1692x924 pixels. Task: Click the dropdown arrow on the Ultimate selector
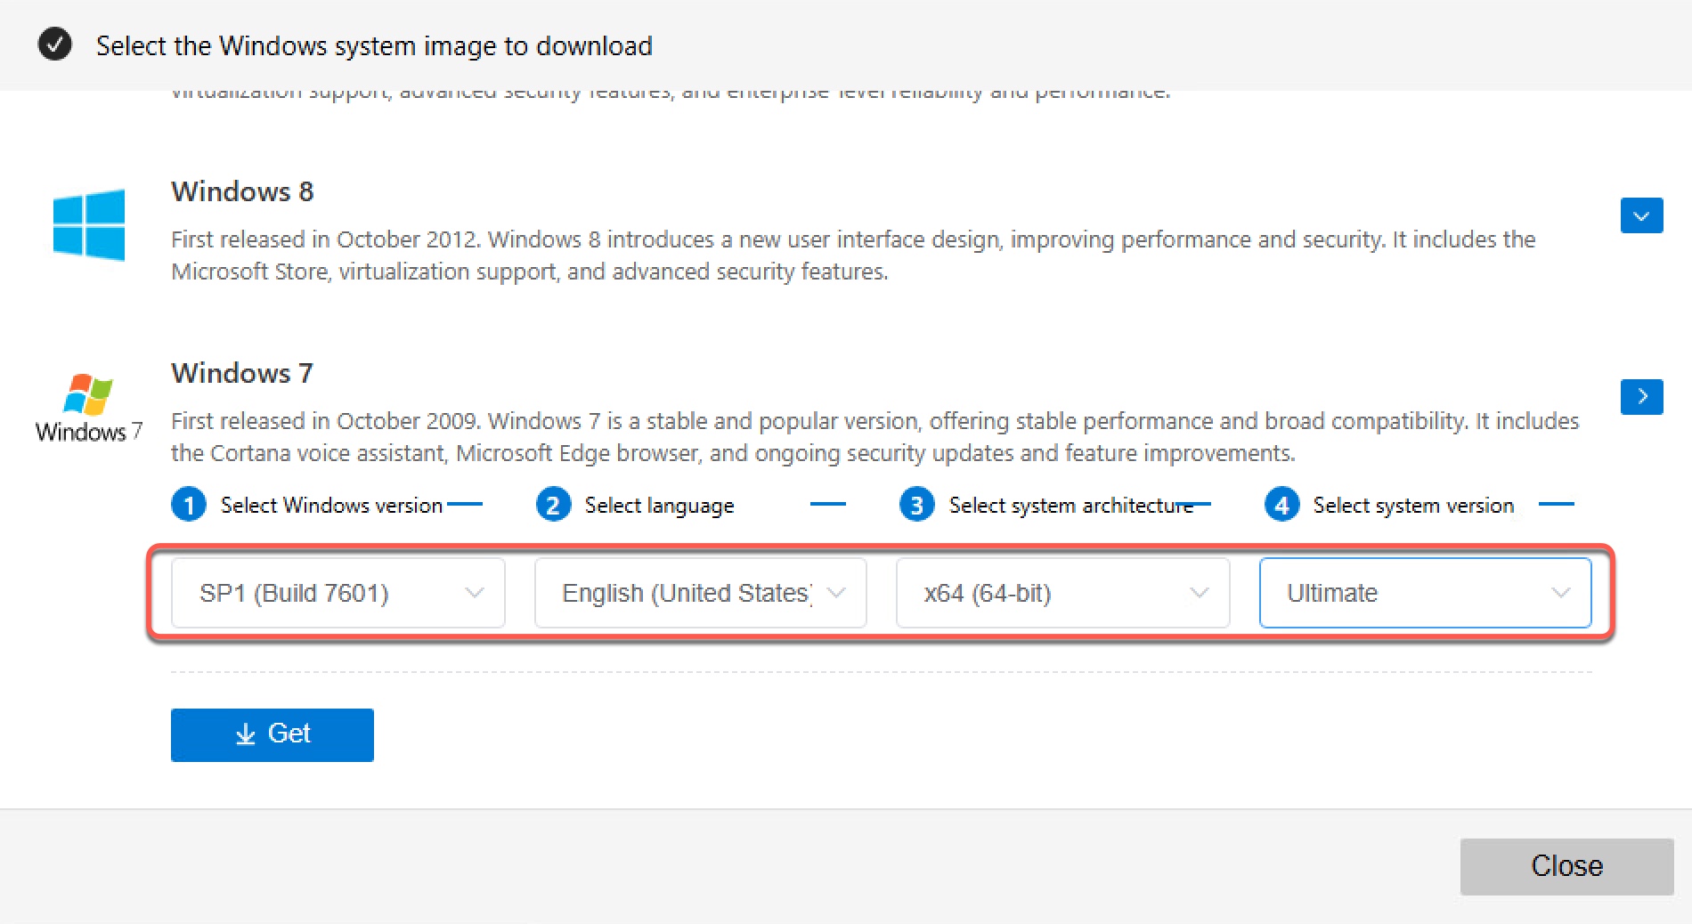1561,592
